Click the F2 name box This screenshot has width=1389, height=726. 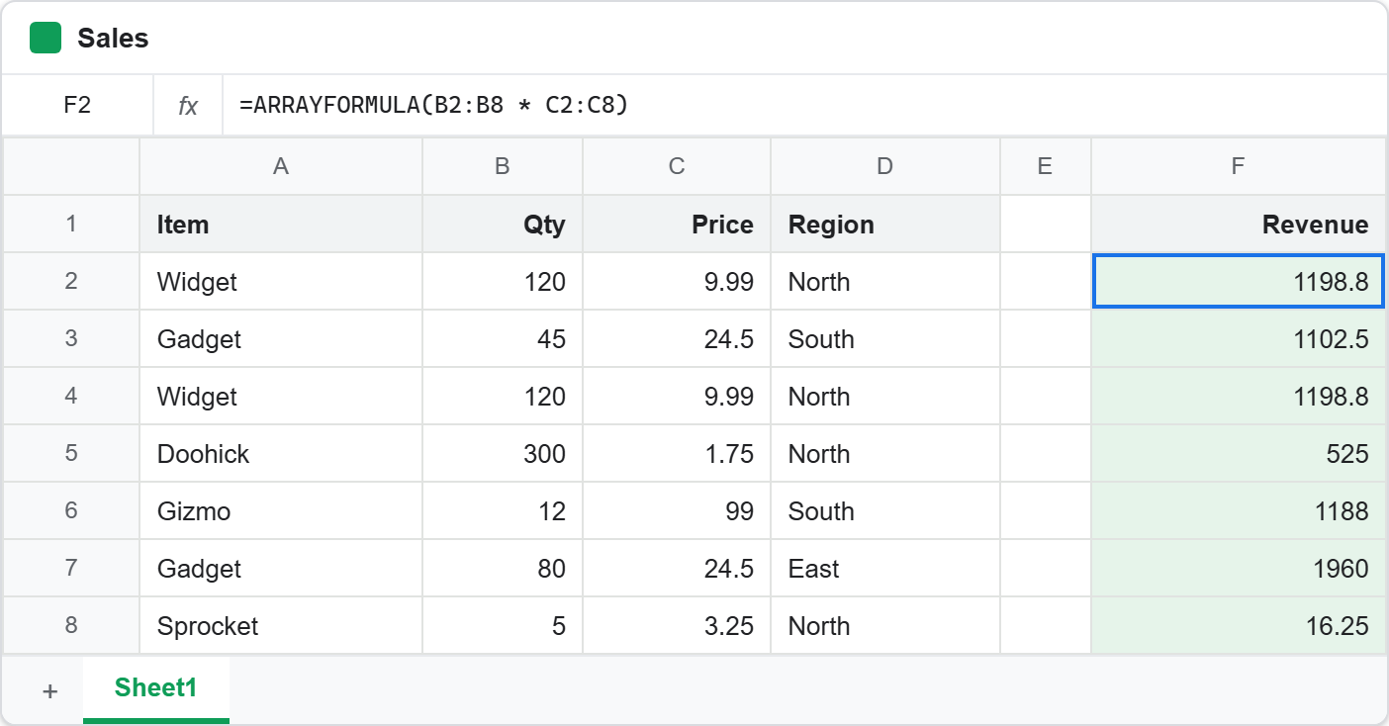(77, 106)
